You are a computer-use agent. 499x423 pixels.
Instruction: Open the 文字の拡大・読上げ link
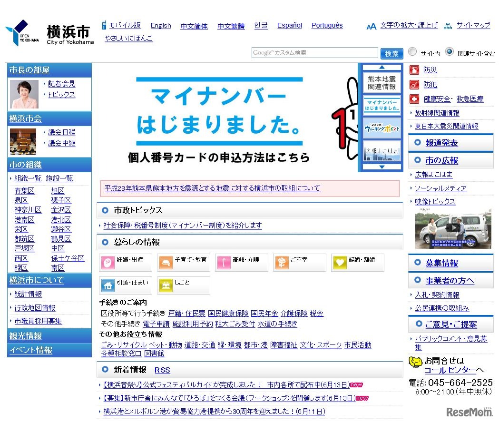click(x=409, y=26)
